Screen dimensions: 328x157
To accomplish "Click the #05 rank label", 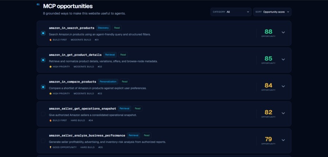I will point(101,147).
